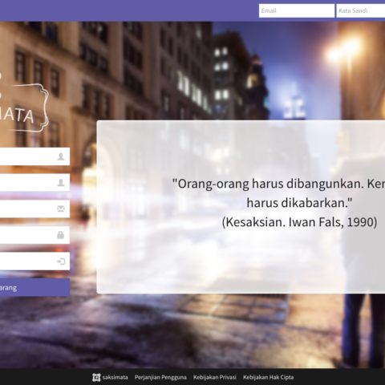Open the Perjanjian Pengguna link
This screenshot has height=385, width=385.
[160, 377]
